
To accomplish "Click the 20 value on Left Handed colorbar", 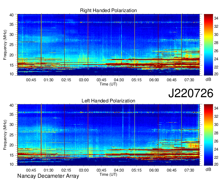I will click(216, 164).
